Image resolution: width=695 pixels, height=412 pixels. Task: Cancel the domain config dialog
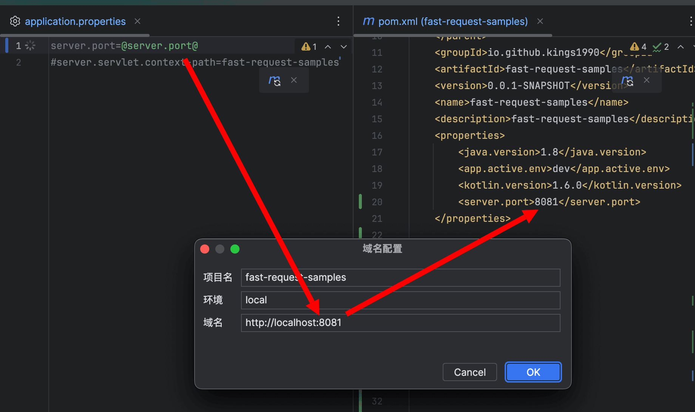tap(470, 372)
